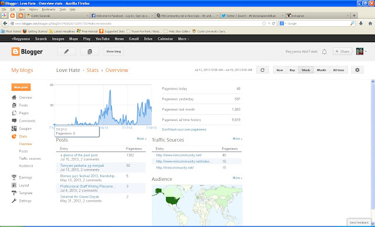Click the page vertical scrollbar up arrow
Screen dimensions: 375x227
373,81
